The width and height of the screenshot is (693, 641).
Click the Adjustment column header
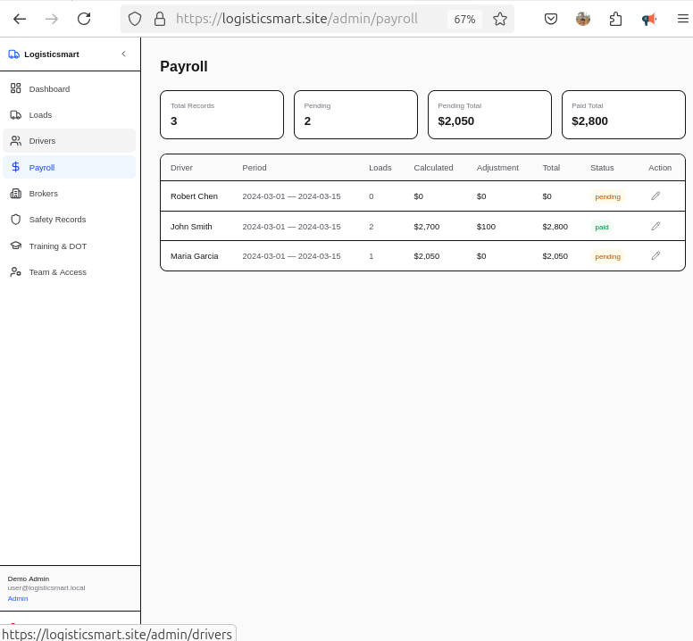[497, 168]
